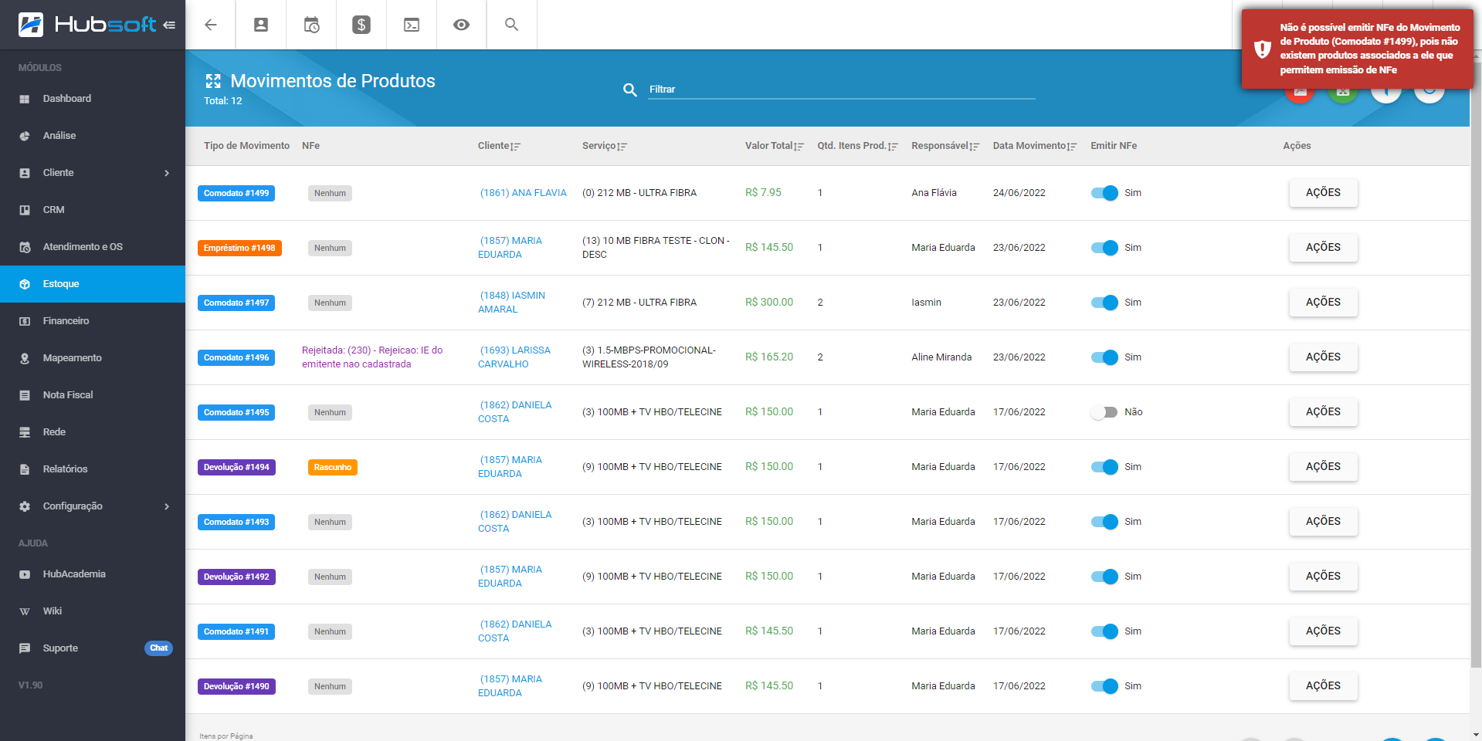Dismiss the red NFe error notification

pos(1357,49)
